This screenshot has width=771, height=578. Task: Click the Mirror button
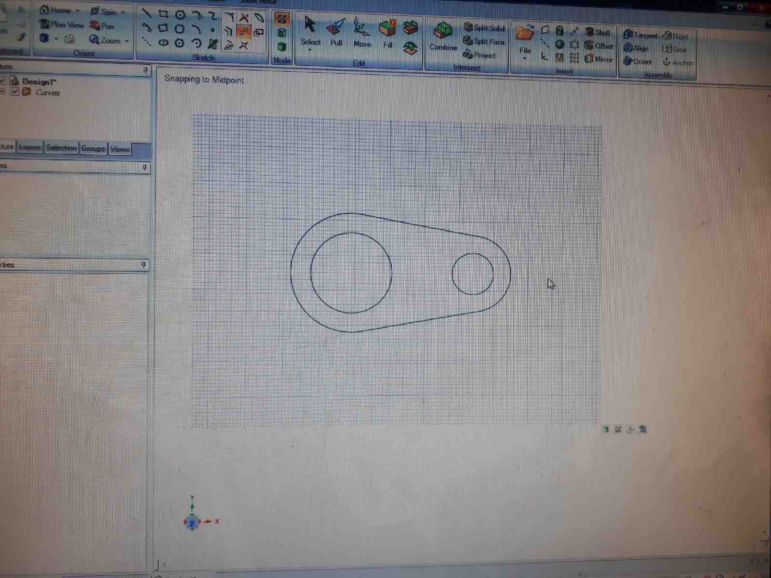pos(598,59)
